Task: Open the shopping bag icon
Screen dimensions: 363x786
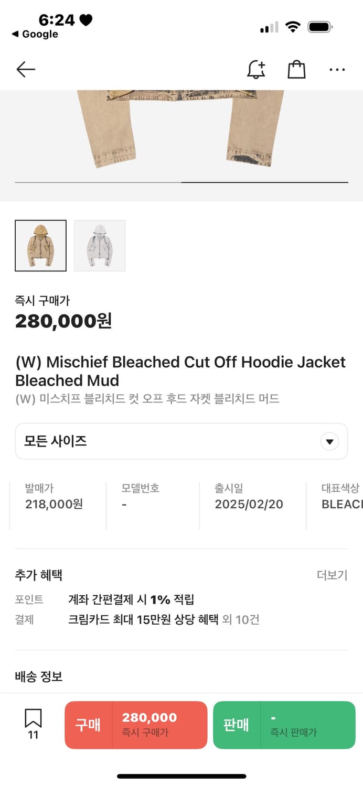Action: pyautogui.click(x=296, y=69)
